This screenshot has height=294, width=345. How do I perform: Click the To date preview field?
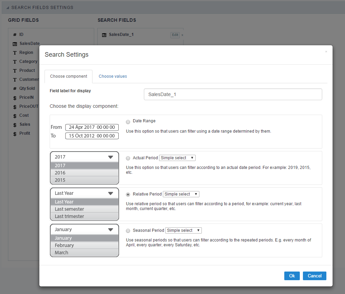tap(92, 136)
